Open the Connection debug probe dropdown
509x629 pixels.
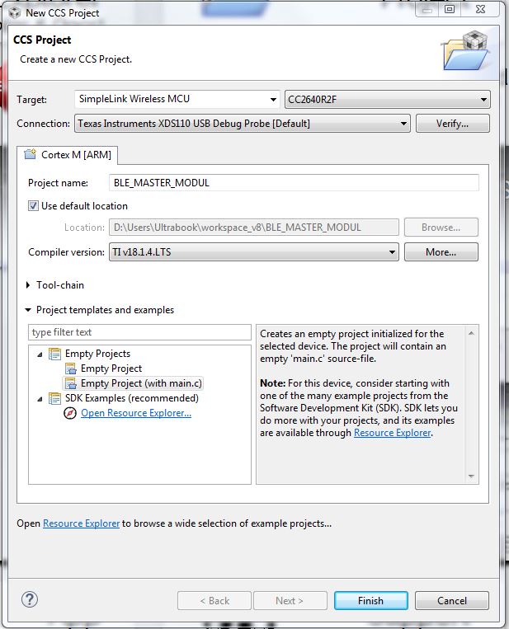[x=243, y=124]
